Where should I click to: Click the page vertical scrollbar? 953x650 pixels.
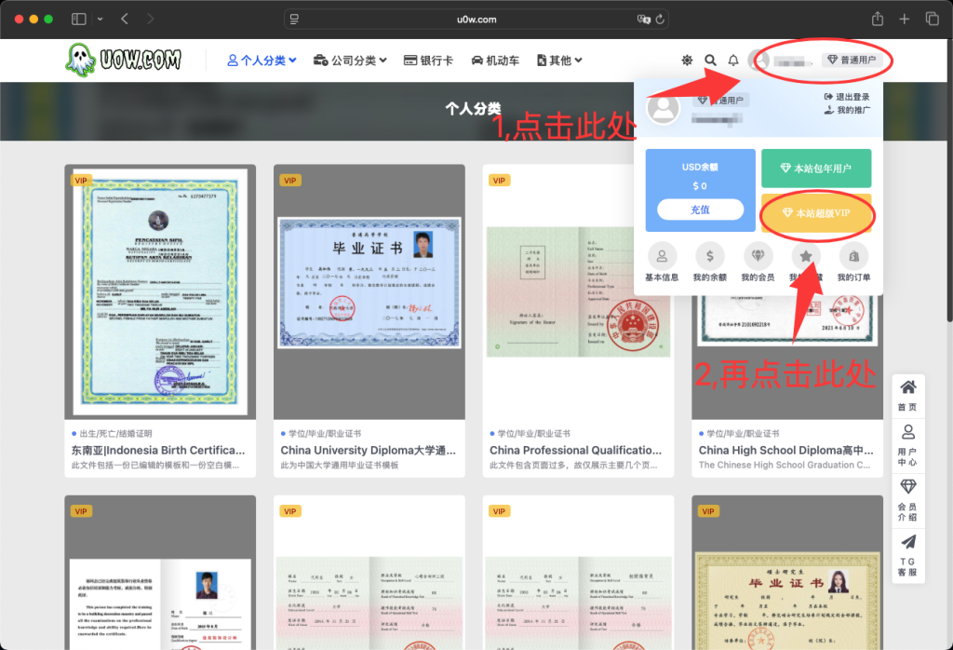click(x=949, y=183)
